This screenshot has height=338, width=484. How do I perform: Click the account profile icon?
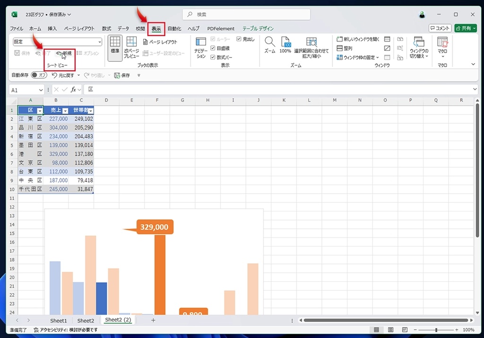pyautogui.click(x=422, y=15)
